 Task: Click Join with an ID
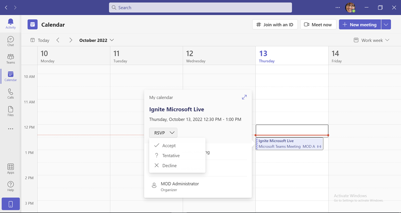(275, 25)
